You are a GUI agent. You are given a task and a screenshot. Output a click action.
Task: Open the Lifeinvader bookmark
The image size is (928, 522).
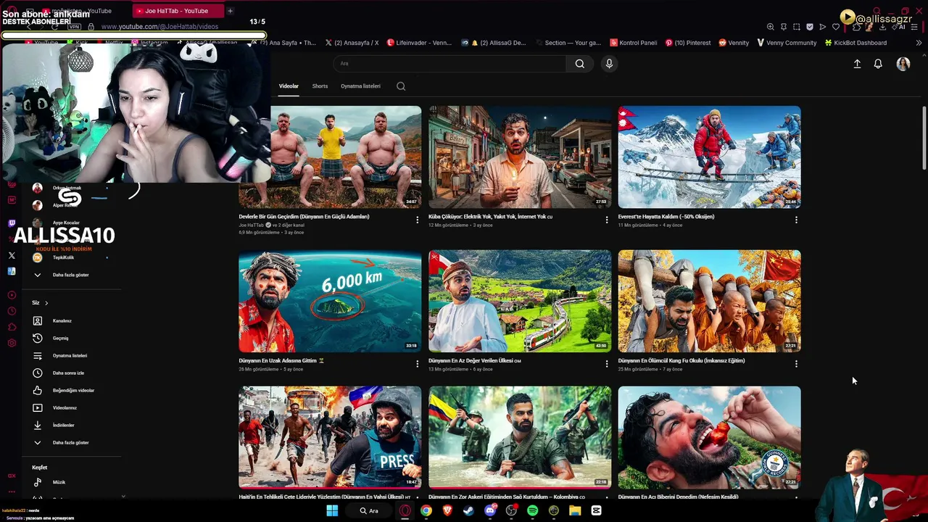(419, 43)
